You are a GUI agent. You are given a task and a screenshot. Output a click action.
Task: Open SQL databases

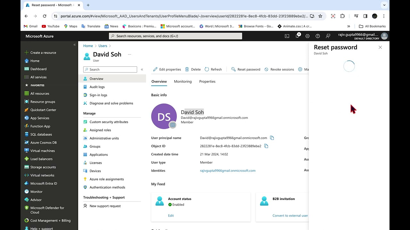pos(41,134)
